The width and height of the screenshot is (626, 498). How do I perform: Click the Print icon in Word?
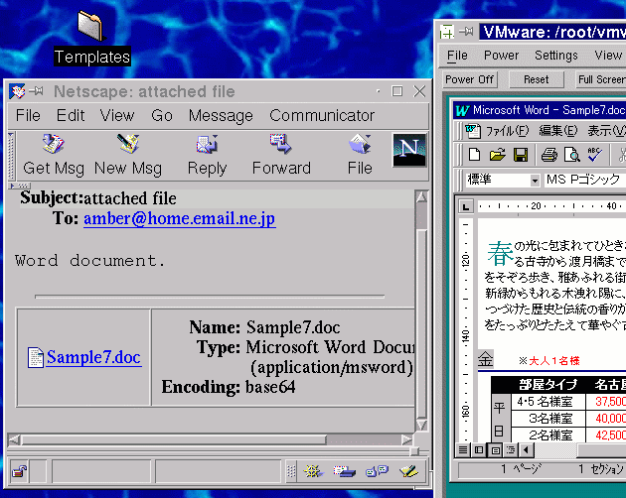[549, 155]
